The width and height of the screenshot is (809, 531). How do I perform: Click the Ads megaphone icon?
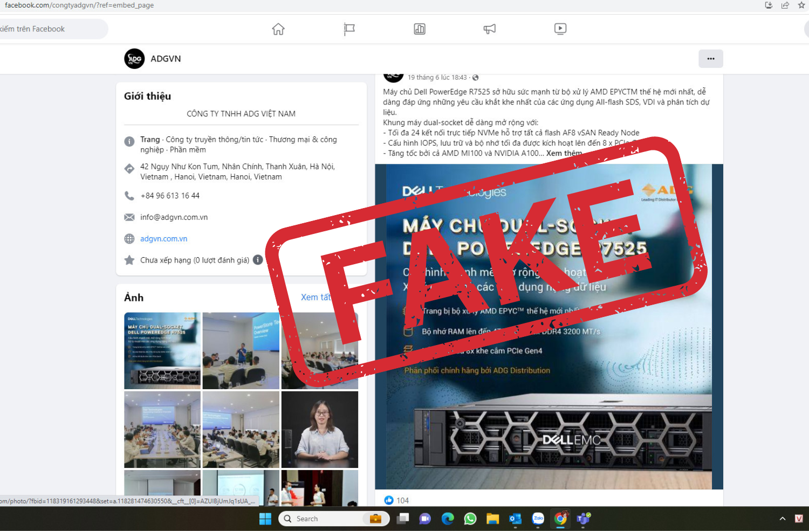(490, 29)
